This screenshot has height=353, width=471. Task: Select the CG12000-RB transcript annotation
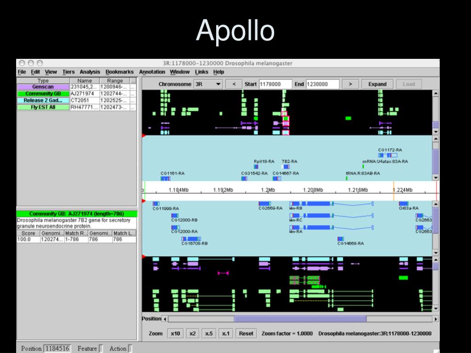pos(175,216)
